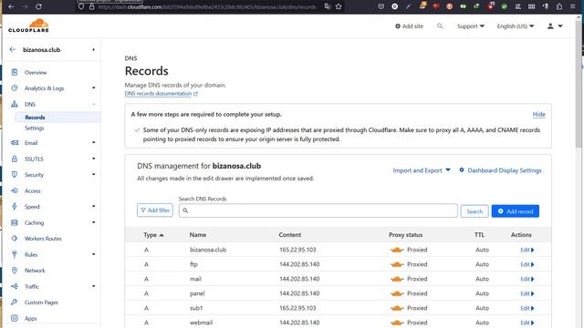Click the 165.22.95.103 content for sub1

click(x=297, y=308)
